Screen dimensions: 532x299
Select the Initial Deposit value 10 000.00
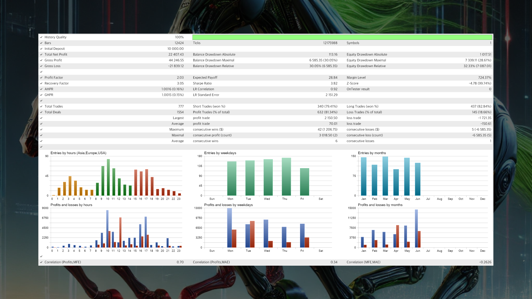point(175,48)
